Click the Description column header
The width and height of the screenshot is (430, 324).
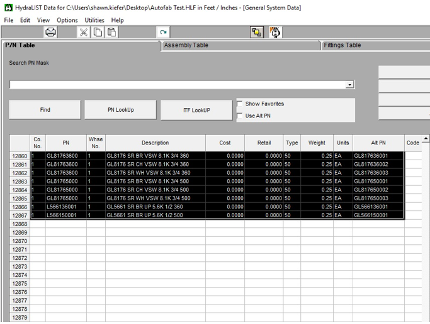pyautogui.click(x=156, y=143)
